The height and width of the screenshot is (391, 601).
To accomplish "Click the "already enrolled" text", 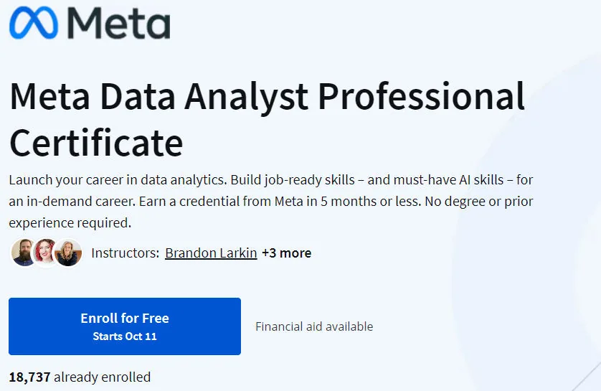I will (102, 377).
